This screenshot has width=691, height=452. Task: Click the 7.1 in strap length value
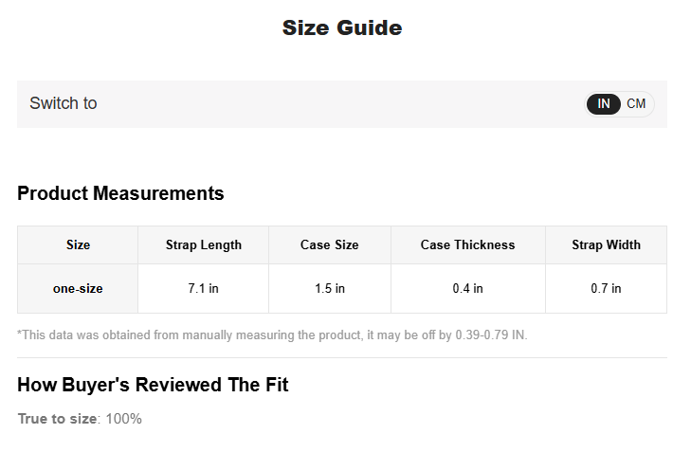point(203,288)
